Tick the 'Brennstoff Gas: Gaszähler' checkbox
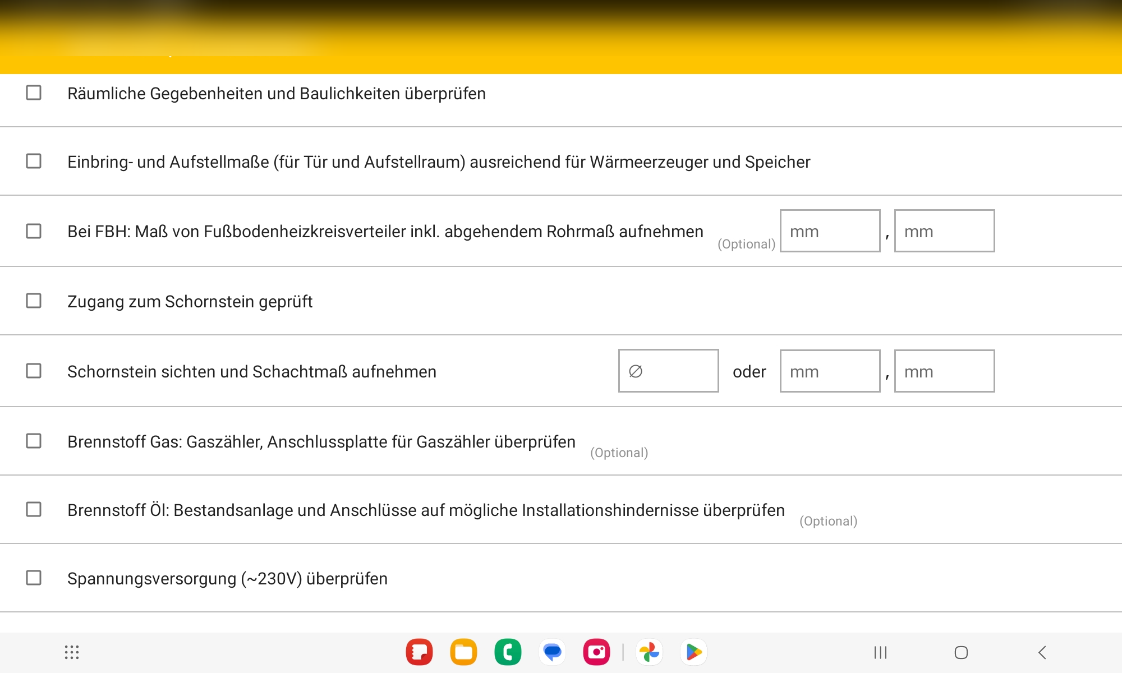Image resolution: width=1122 pixels, height=673 pixels. (34, 441)
